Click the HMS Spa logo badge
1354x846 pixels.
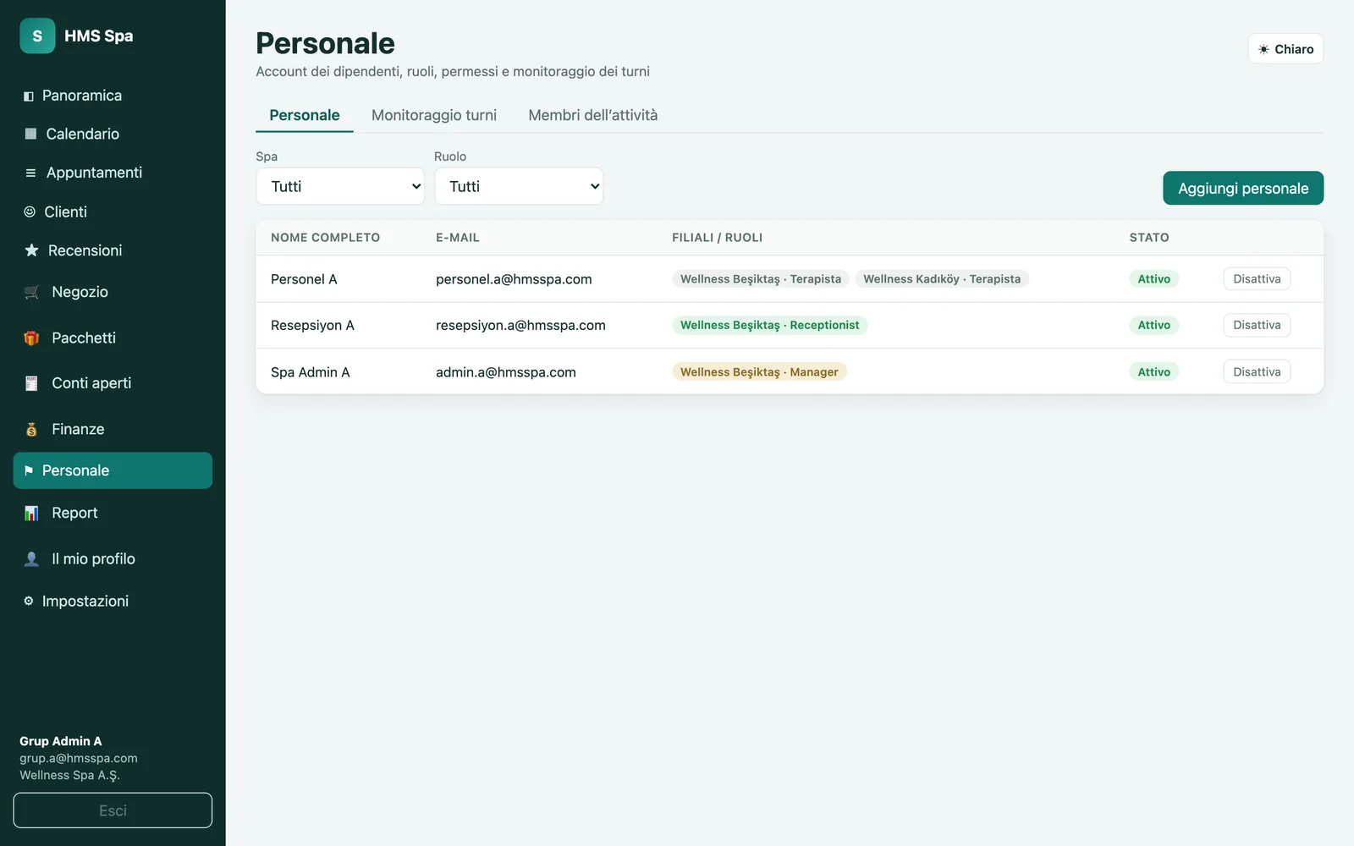coord(37,36)
